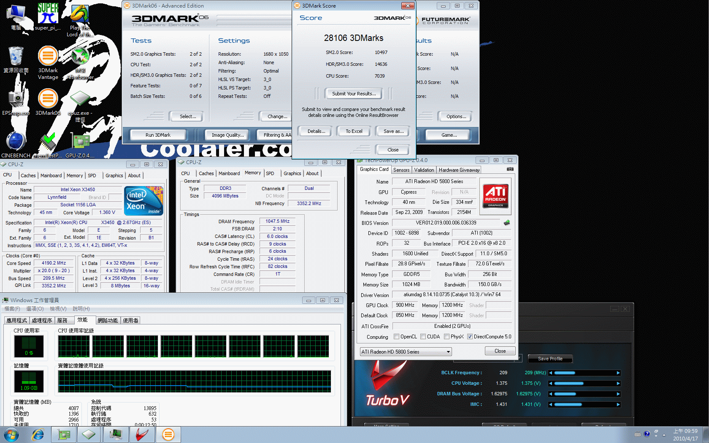Click the Windows Start orb
Screen dimensions: 709x443
tap(11, 435)
